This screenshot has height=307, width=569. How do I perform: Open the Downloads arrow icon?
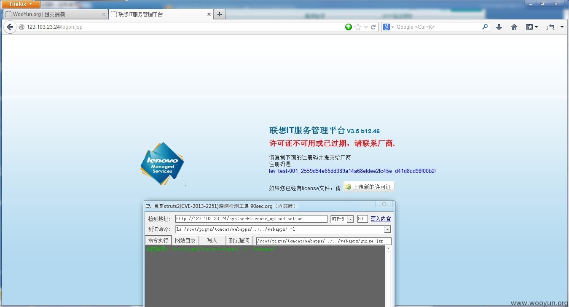[499, 27]
